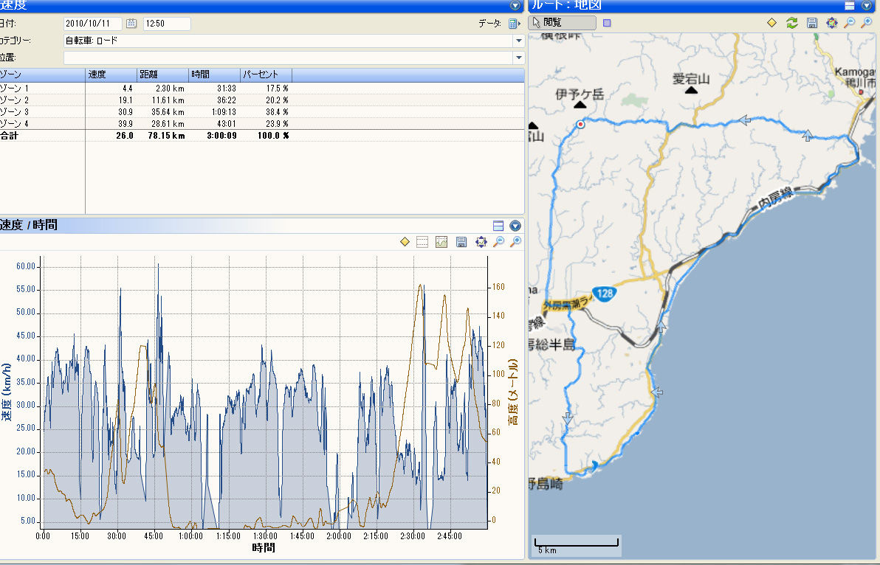Screen dimensions: 880x565
Task: Zoom in on the speed chart
Action: pyautogui.click(x=515, y=242)
